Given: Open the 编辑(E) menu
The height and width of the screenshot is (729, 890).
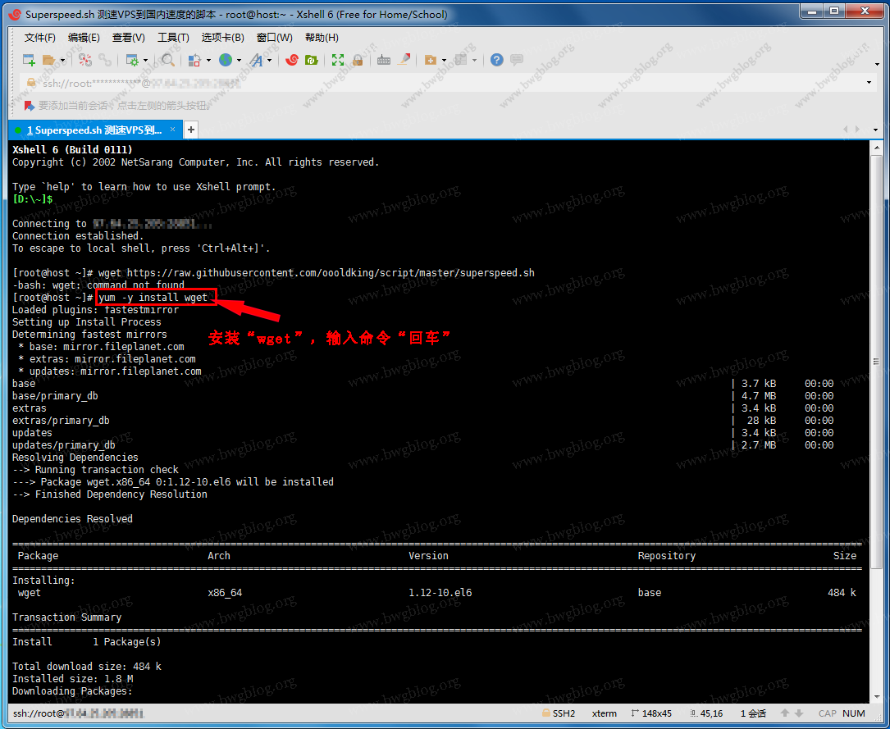Looking at the screenshot, I should (84, 38).
